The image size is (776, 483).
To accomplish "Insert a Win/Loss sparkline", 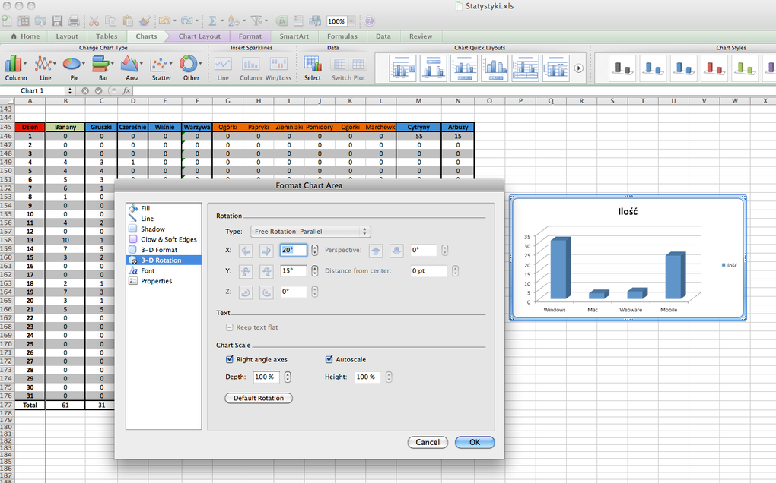I will click(278, 67).
